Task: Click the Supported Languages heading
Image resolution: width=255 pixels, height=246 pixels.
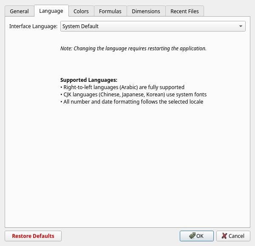Action: coord(88,80)
